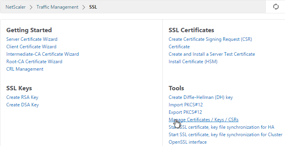Screen dimensions: 285x146
Task: Open Create Certificate Signing Request (CSR)
Action: [x=210, y=39]
